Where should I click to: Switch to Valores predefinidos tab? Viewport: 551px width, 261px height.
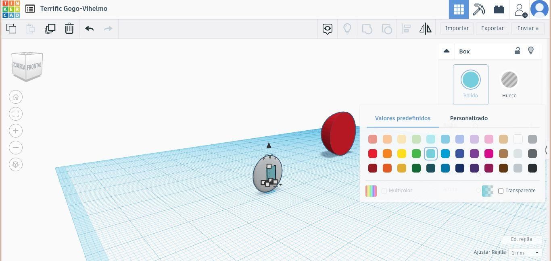(403, 118)
